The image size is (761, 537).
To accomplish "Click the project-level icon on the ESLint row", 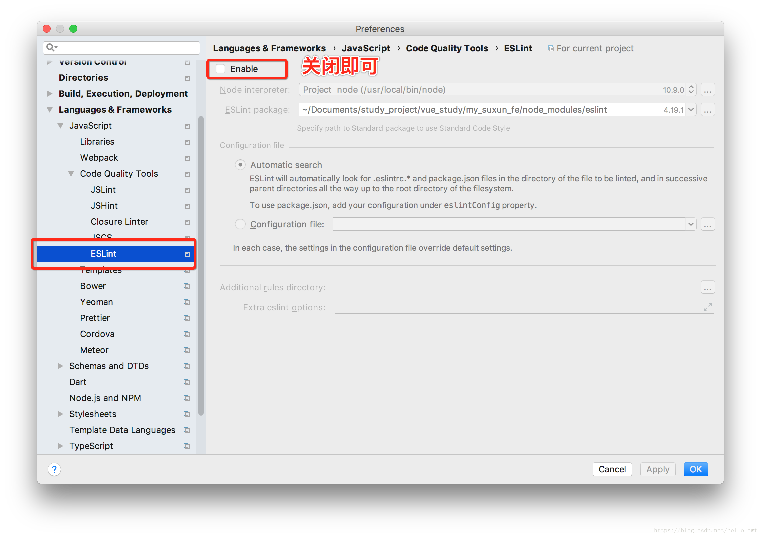I will 187,254.
